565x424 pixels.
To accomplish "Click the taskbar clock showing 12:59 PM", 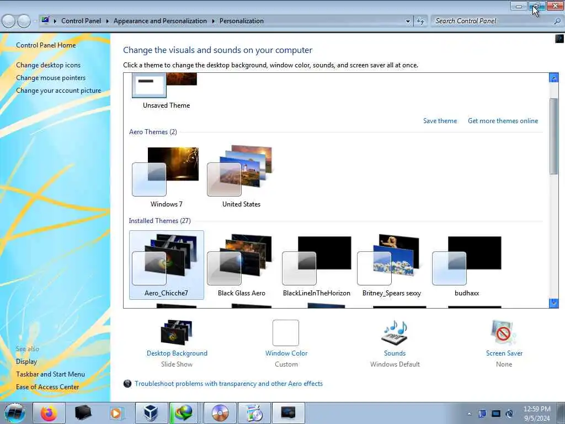I will coord(537,414).
